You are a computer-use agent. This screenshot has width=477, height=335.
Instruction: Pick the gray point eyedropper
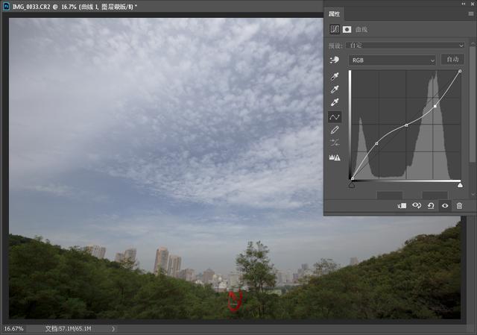335,90
